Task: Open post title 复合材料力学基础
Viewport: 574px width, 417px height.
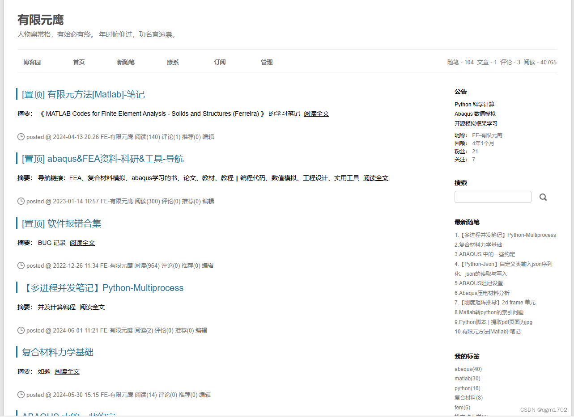Action: click(58, 352)
